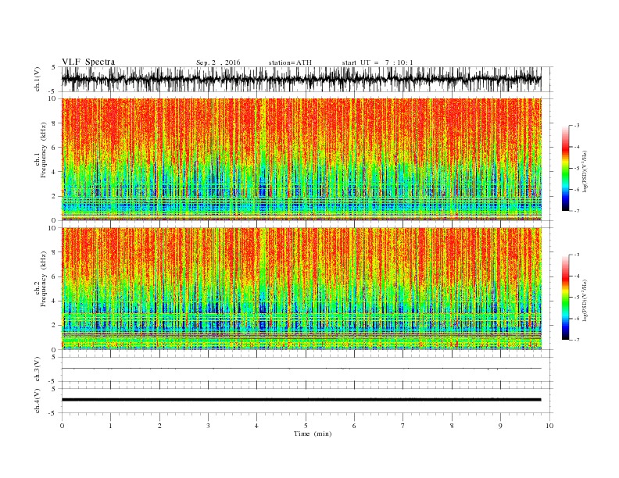
Task: Click the ch.1 spectrogram color scale bar
Action: tap(565, 169)
